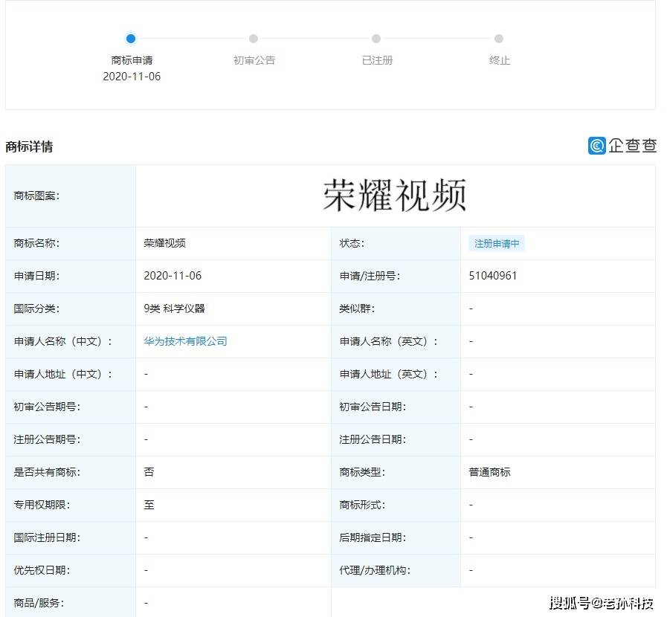Image resolution: width=667 pixels, height=617 pixels.
Task: Click the 初审公告 progress dot
Action: [x=254, y=39]
